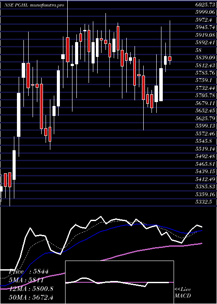Click the 5412.49 axis value

(205, 179)
